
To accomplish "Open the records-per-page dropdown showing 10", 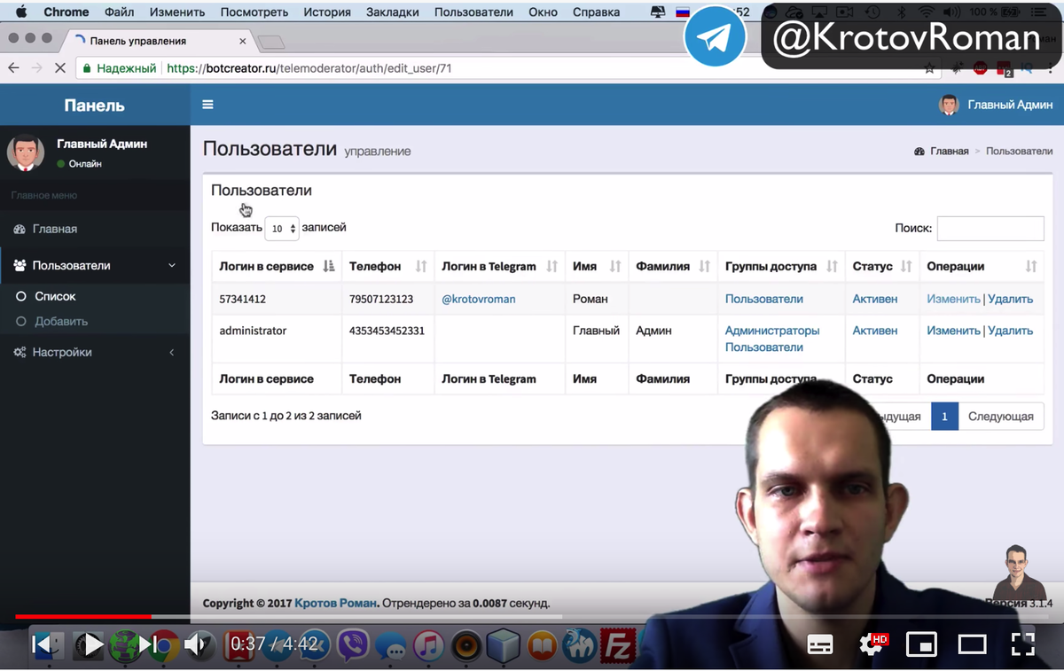I will (x=282, y=229).
